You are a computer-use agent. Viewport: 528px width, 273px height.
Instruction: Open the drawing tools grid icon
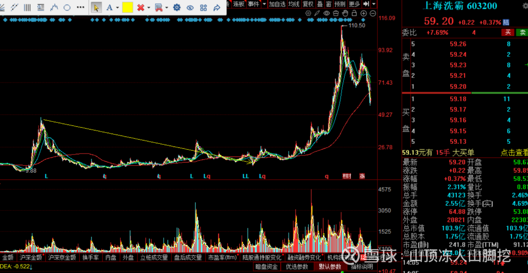203,7
